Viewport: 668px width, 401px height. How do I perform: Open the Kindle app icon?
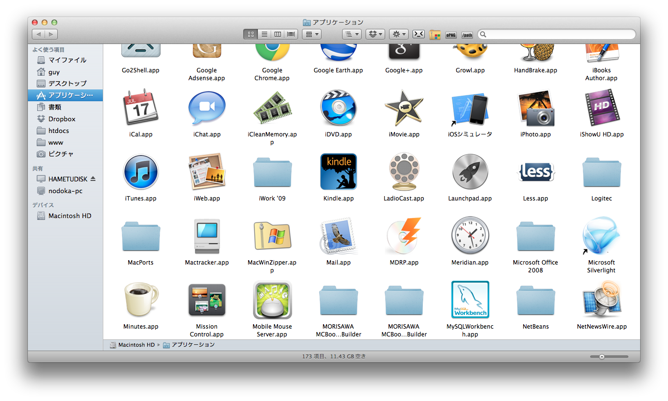[x=338, y=172]
